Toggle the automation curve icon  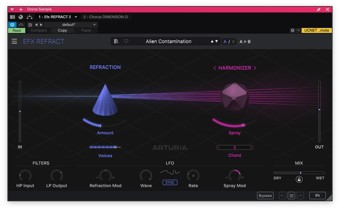point(21,25)
